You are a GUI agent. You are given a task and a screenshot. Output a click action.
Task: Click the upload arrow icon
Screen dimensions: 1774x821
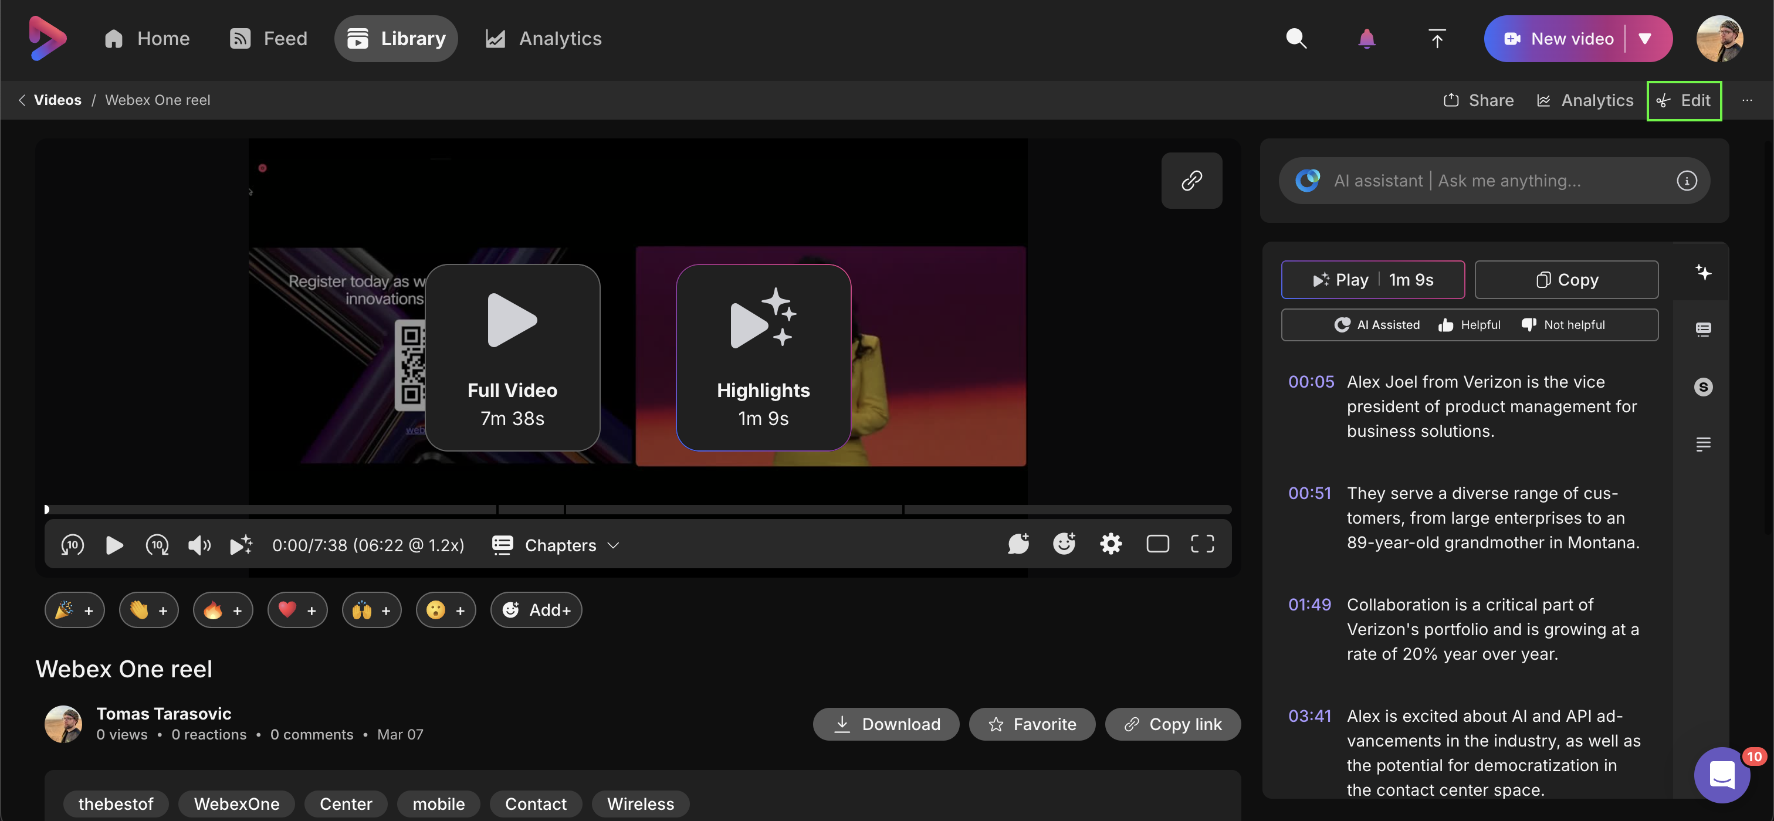(x=1437, y=39)
